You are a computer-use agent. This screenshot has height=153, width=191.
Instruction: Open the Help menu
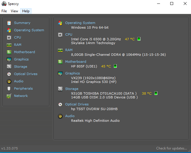tap(26, 11)
